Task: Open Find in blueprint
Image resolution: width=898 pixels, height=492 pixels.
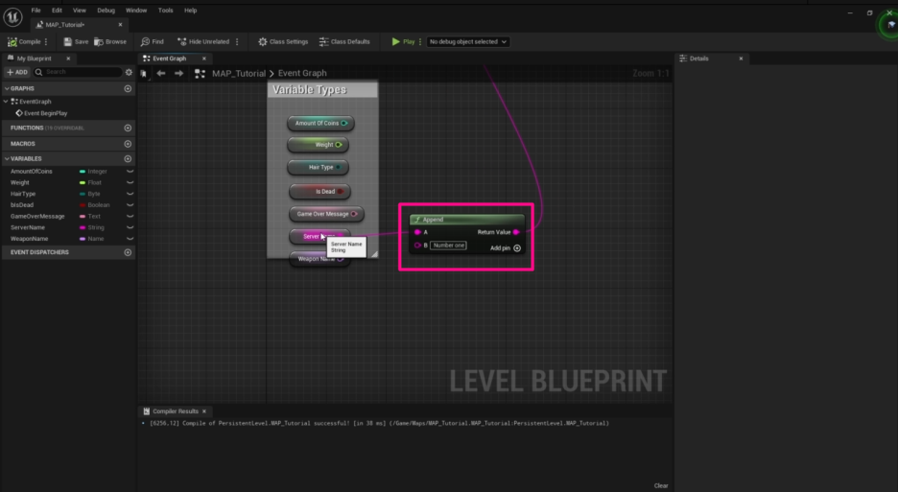Action: [152, 42]
